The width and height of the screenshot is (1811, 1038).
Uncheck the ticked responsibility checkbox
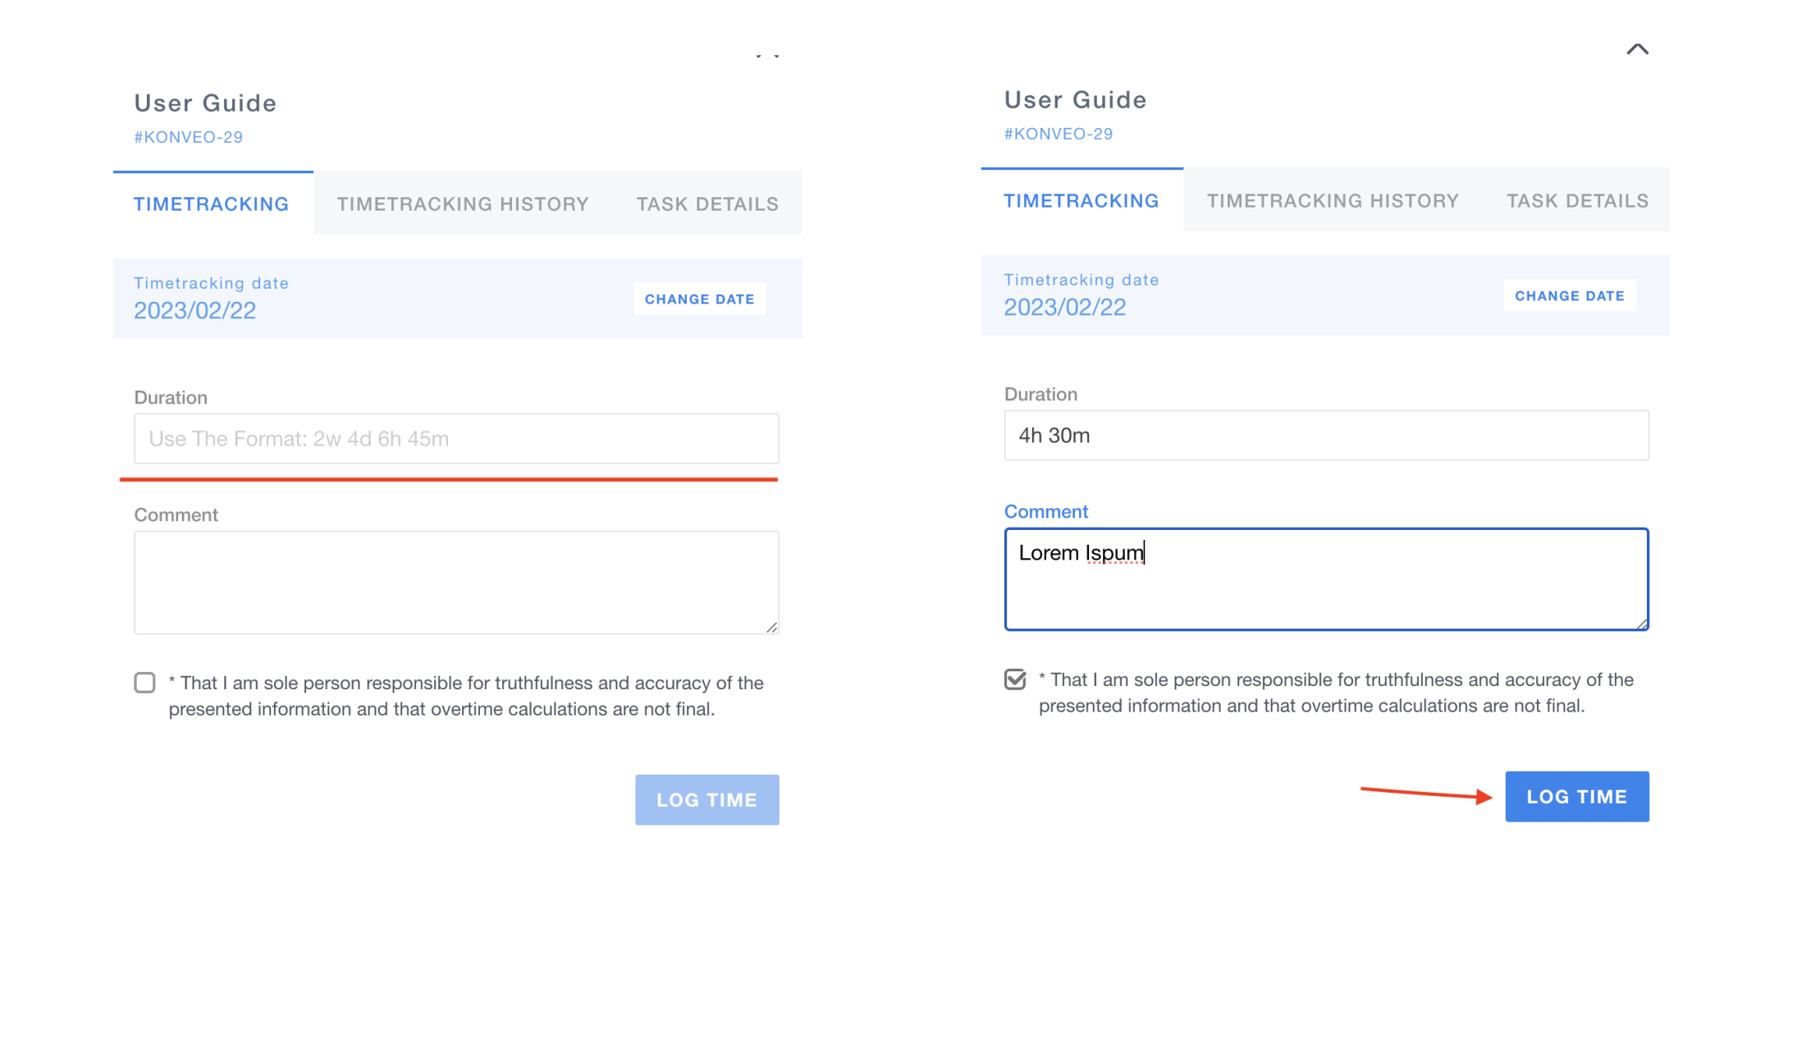pos(1015,679)
